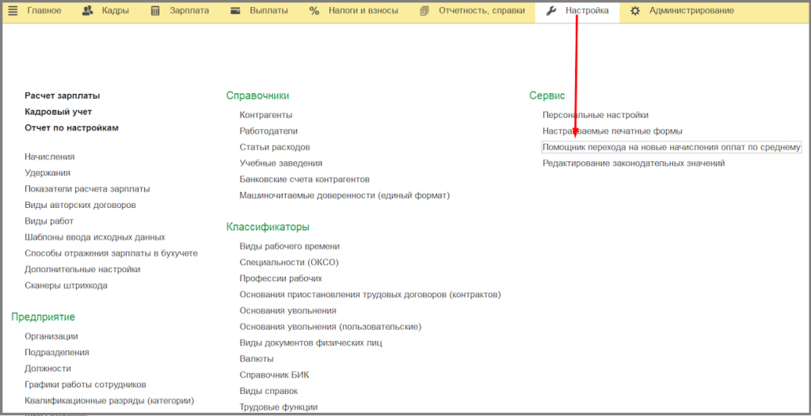Open Виды справок
The width and height of the screenshot is (811, 416).
(268, 391)
